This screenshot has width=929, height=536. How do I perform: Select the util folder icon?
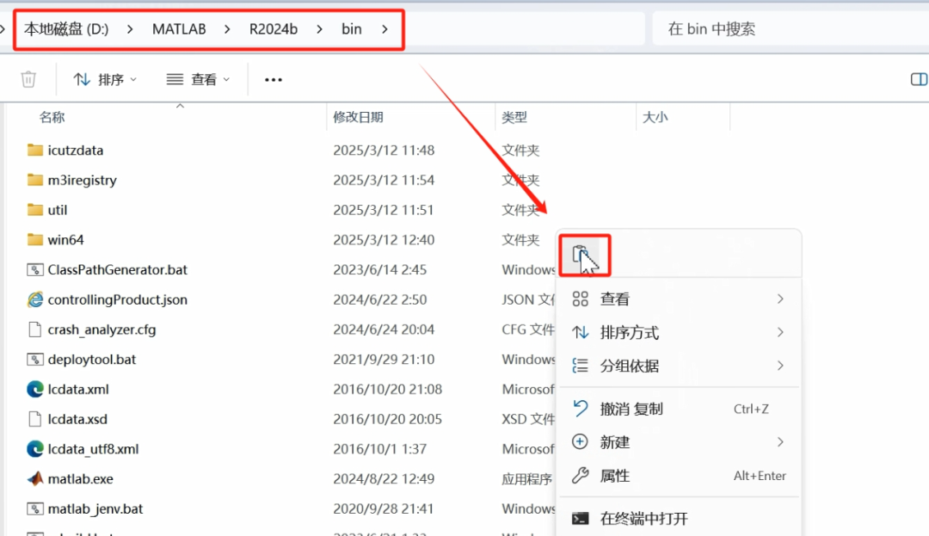[35, 210]
